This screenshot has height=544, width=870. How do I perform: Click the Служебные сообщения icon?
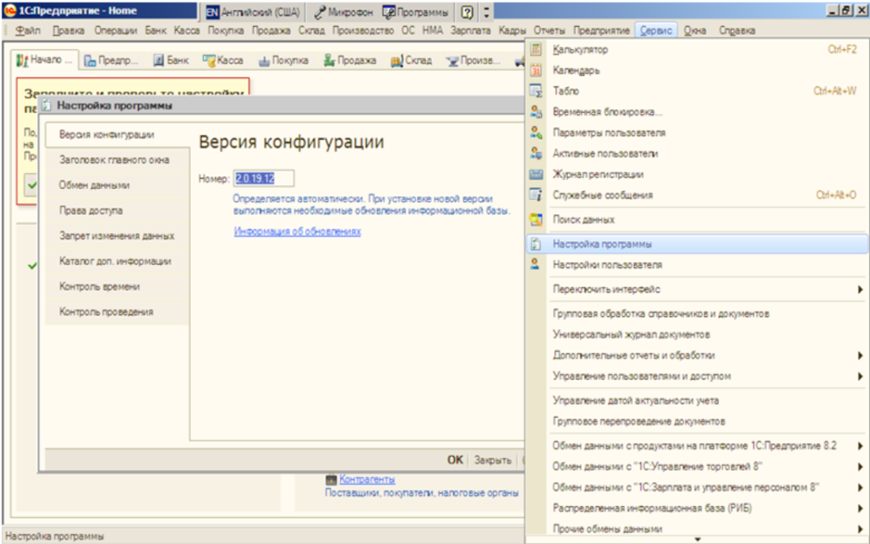point(536,195)
